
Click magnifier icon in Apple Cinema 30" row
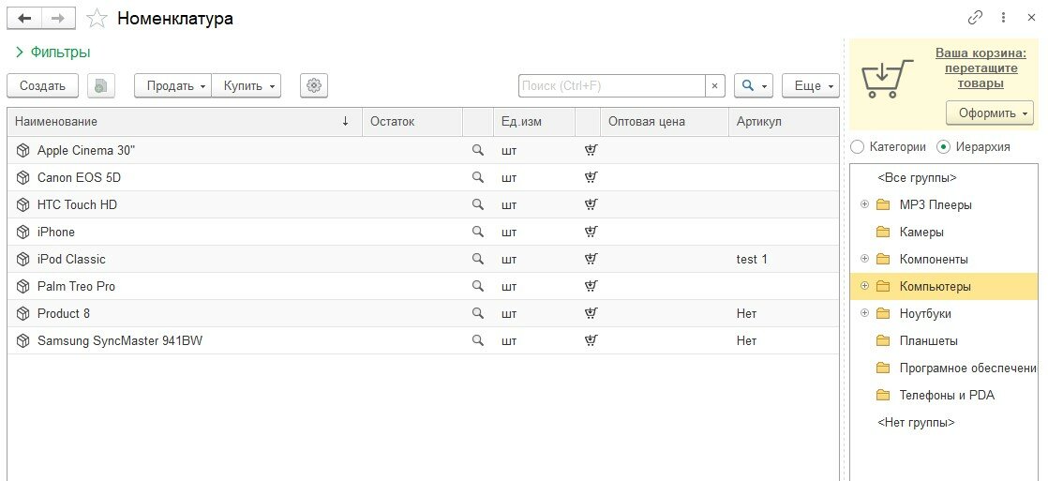tap(477, 150)
